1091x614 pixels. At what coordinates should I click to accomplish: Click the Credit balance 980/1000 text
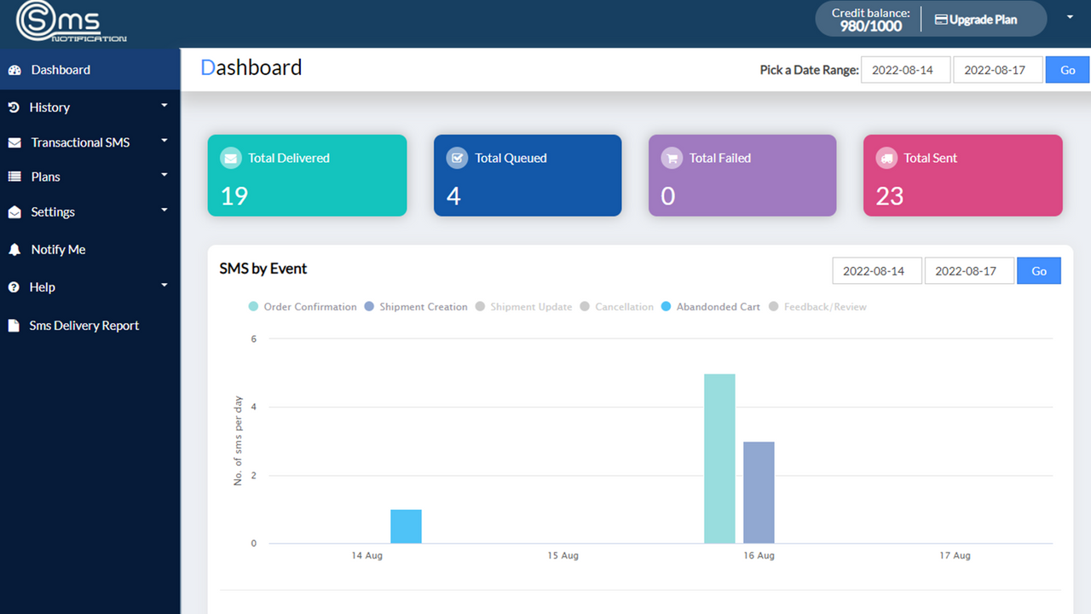click(871, 20)
